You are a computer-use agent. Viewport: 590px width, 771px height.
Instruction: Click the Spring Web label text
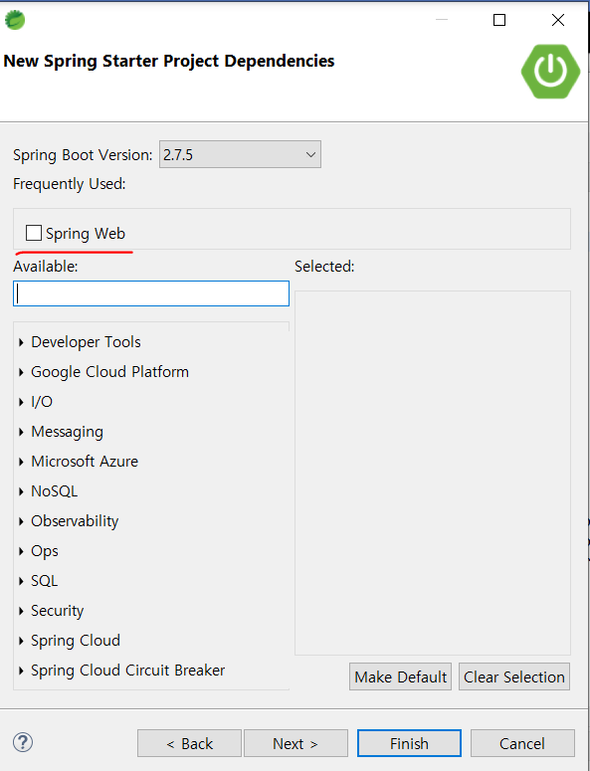tap(86, 234)
